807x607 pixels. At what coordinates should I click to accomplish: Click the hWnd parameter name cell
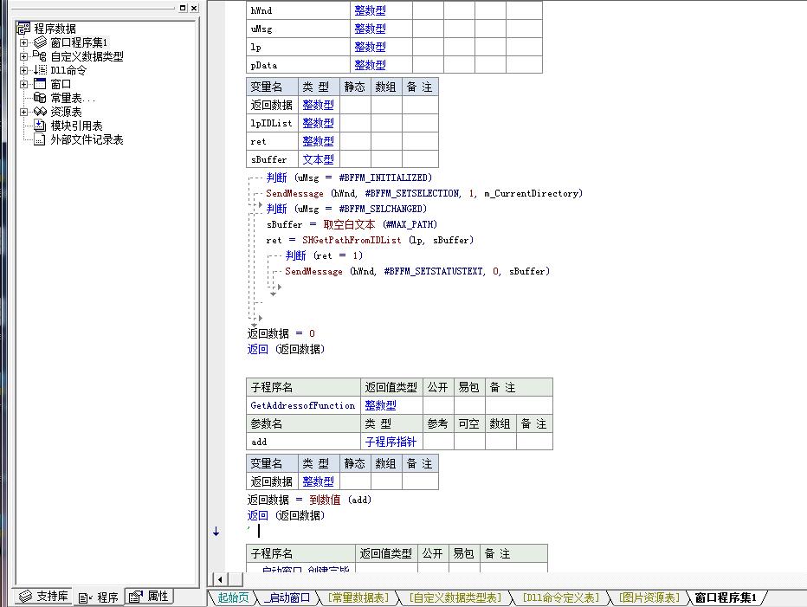[298, 10]
